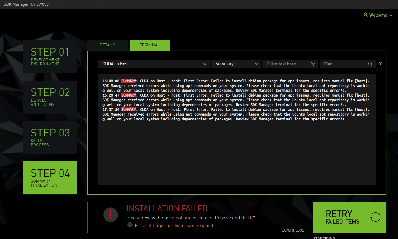This screenshot has height=239, width=398.
Task: Switch to the DETAILS tab
Action: click(x=108, y=45)
